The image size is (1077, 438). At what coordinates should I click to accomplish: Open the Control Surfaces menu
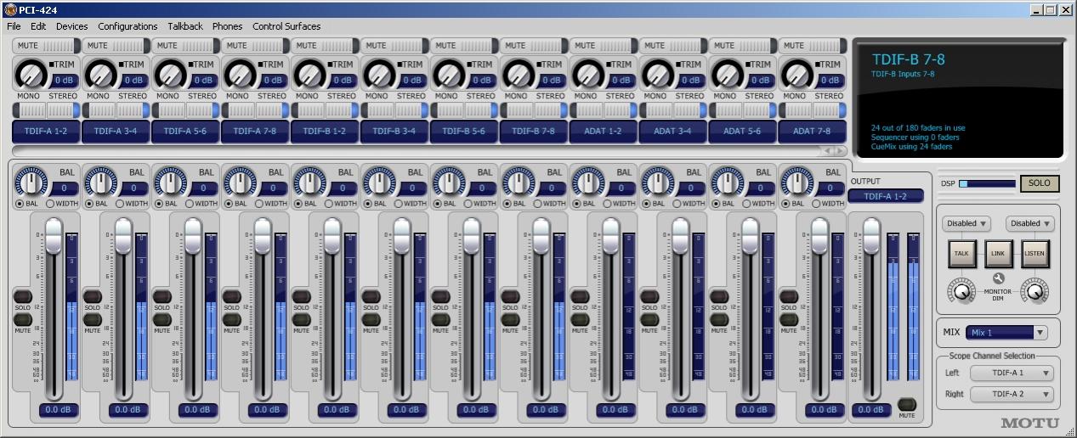point(286,26)
